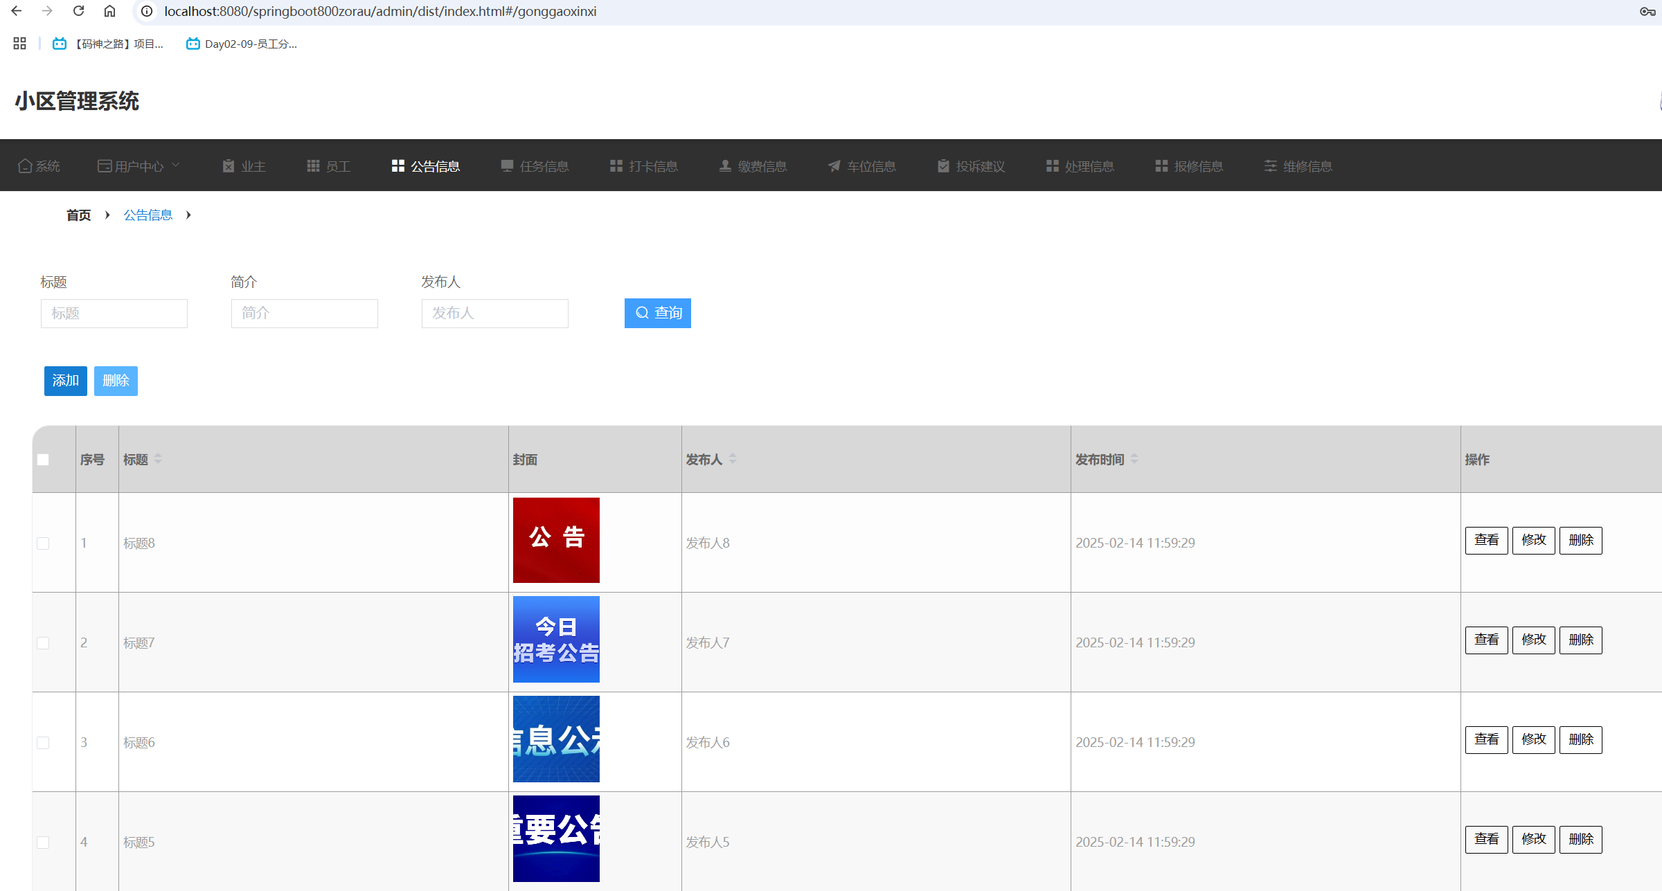Click the 系统 home icon in navbar
1662x891 pixels.
pos(25,166)
